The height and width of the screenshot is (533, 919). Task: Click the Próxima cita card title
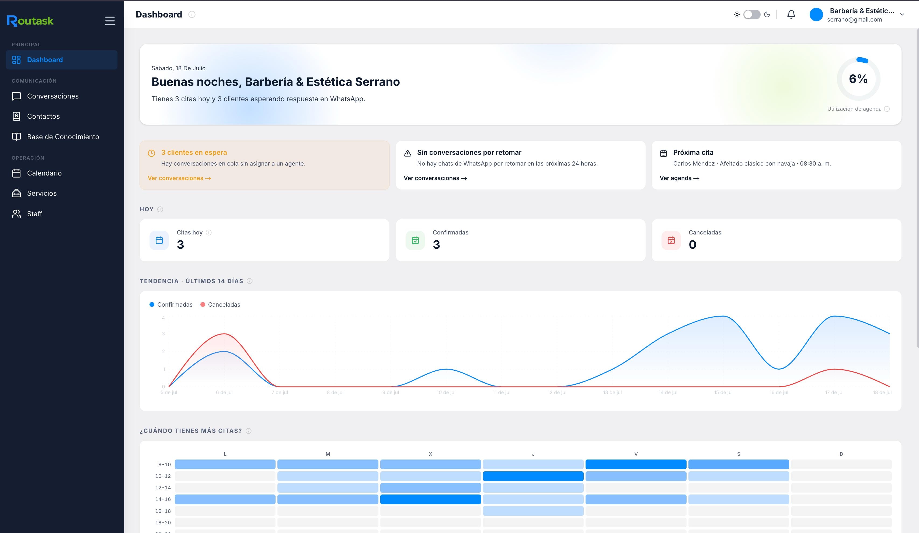(x=693, y=152)
